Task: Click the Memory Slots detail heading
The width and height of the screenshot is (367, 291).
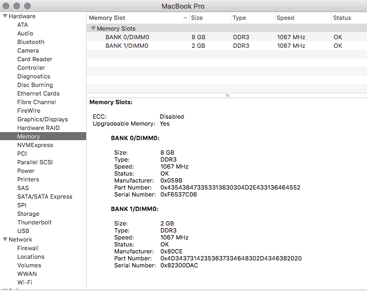Action: tap(111, 103)
